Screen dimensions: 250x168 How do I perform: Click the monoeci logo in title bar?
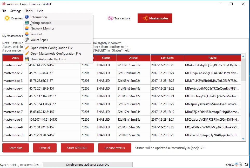4,4
